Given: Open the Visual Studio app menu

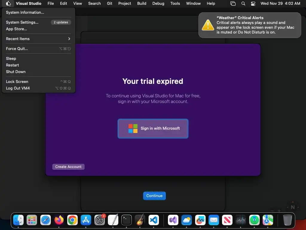Looking at the screenshot, I should tap(28, 3).
